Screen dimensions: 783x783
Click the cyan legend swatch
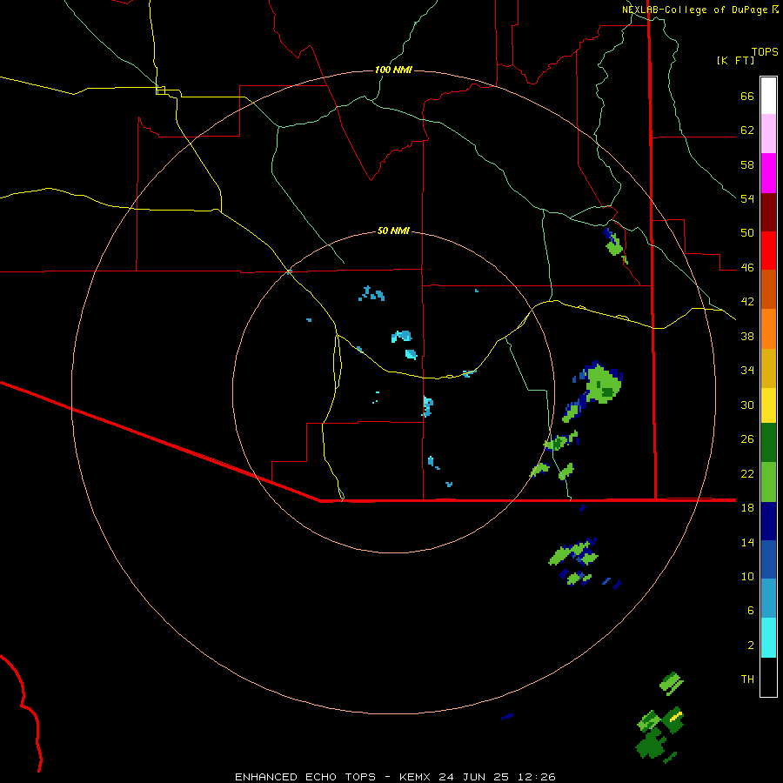768,638
